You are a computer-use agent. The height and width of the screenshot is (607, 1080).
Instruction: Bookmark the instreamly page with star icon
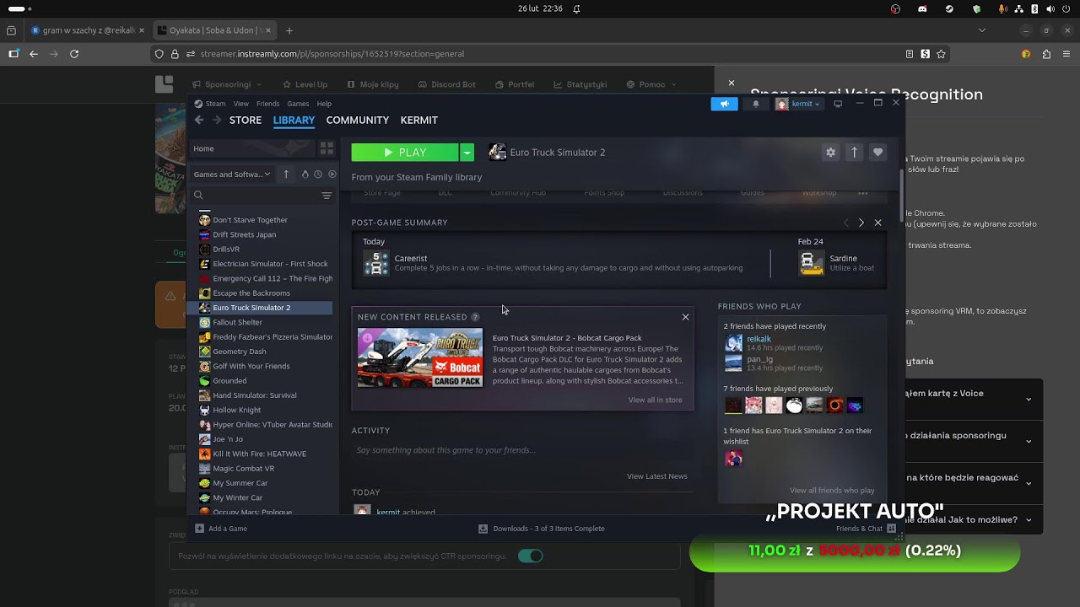[x=941, y=54]
